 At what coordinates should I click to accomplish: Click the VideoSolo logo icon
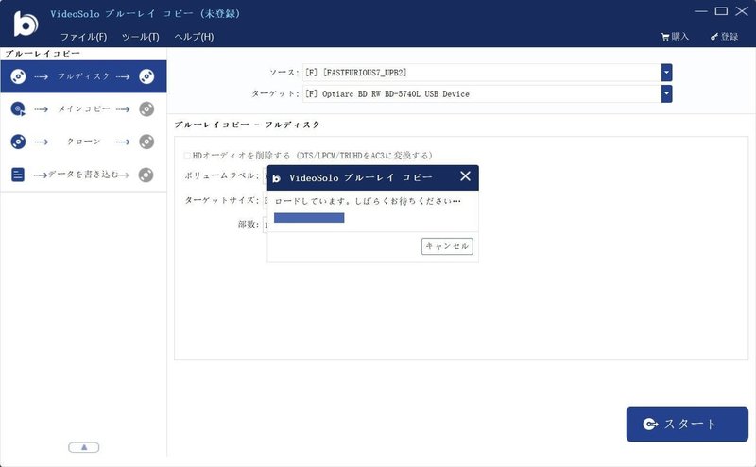coord(26,24)
